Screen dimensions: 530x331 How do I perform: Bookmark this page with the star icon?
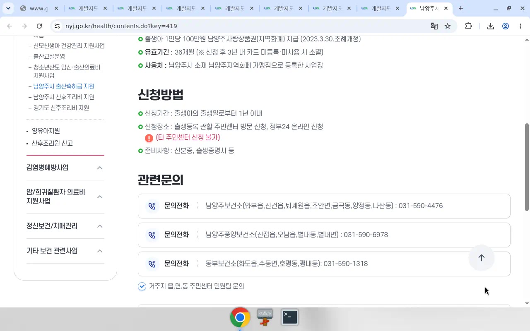pyautogui.click(x=448, y=26)
